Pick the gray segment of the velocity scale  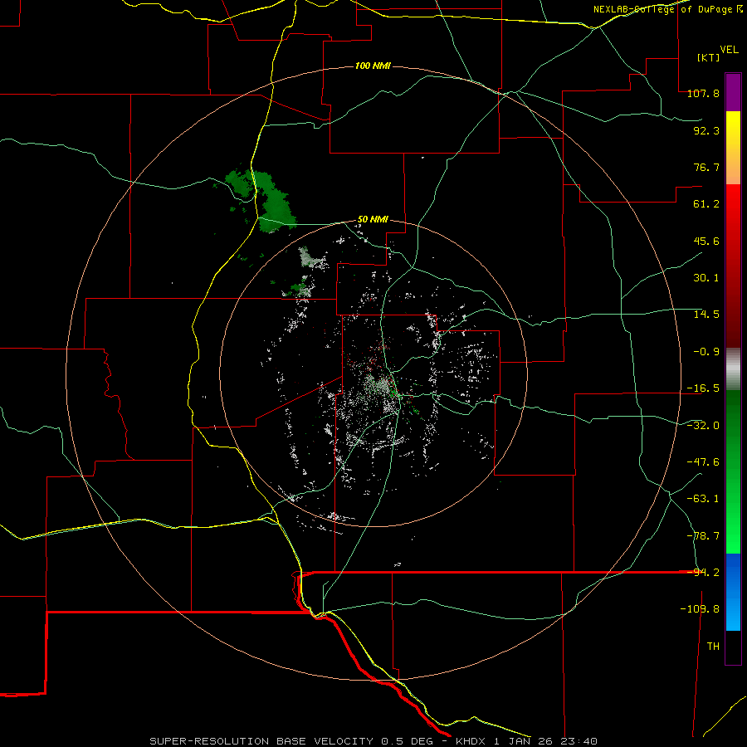click(733, 369)
